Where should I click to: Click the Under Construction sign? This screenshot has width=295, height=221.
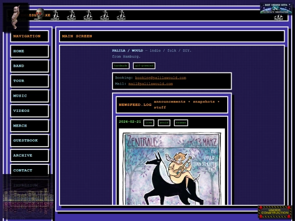click(275, 212)
